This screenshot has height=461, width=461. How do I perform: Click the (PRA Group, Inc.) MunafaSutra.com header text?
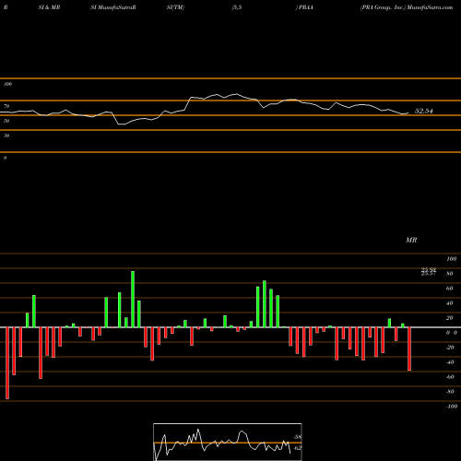point(407,7)
